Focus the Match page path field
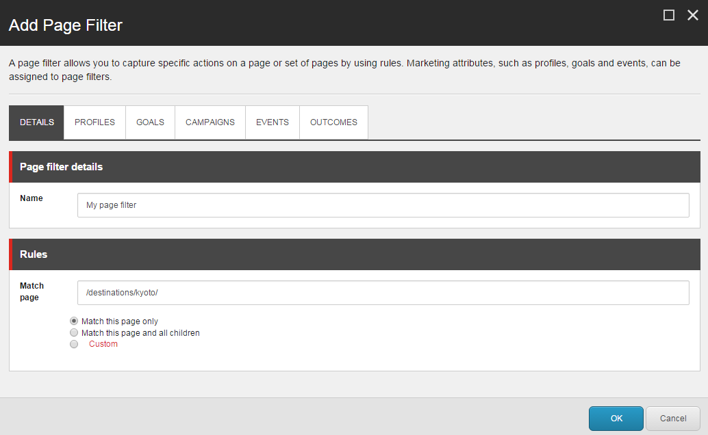 coord(383,293)
